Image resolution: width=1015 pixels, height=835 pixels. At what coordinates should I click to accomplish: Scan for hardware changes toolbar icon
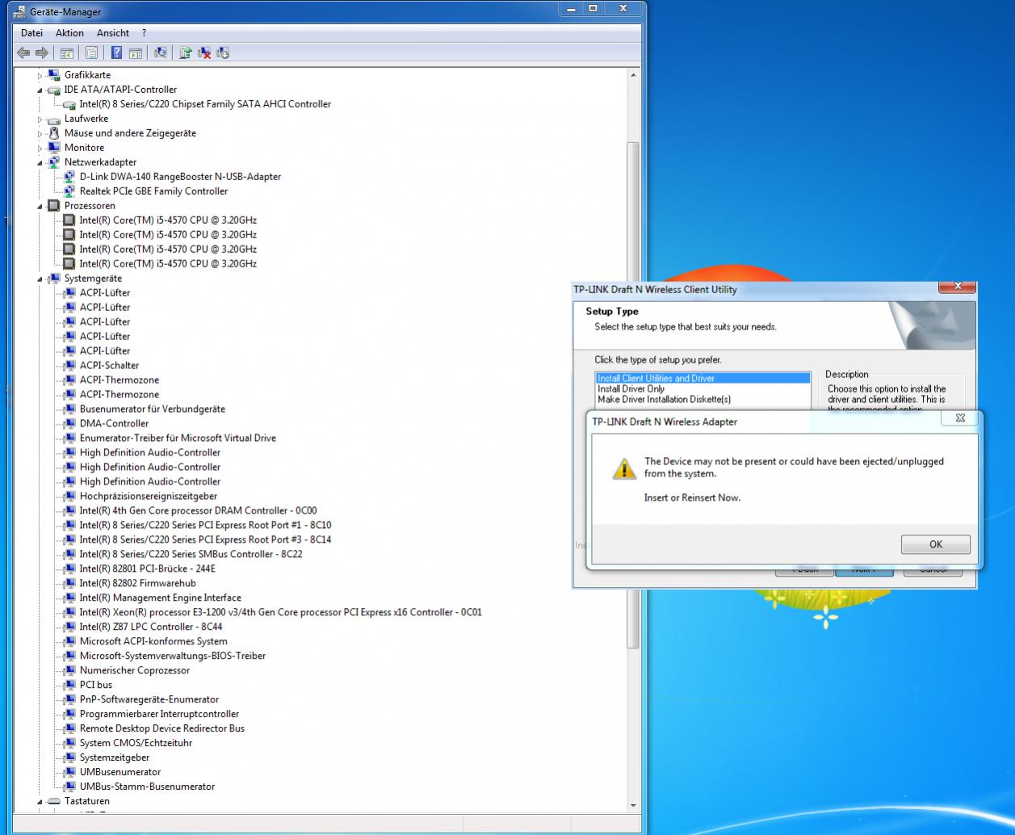160,53
